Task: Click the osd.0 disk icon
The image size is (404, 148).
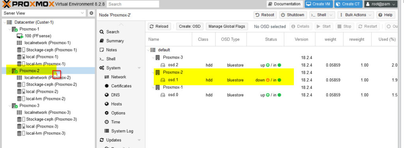Action: pos(163,95)
